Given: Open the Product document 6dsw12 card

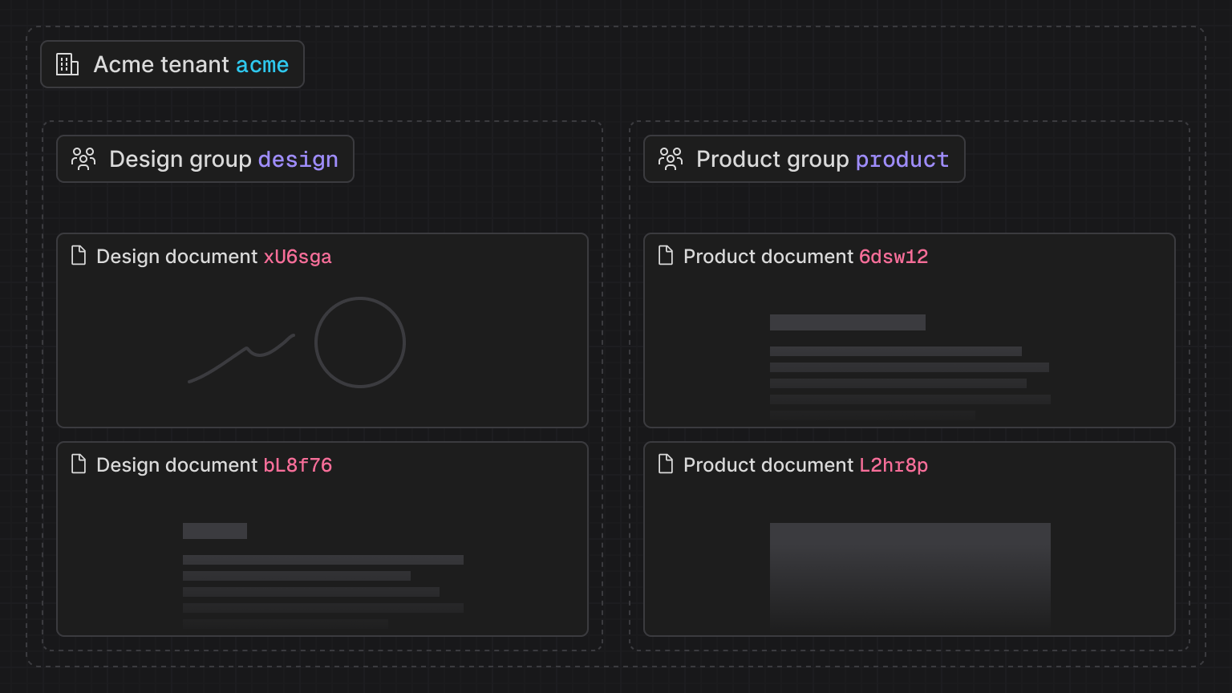Looking at the screenshot, I should (910, 330).
